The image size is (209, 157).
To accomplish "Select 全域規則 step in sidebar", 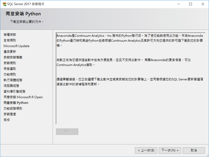I will [10, 40].
